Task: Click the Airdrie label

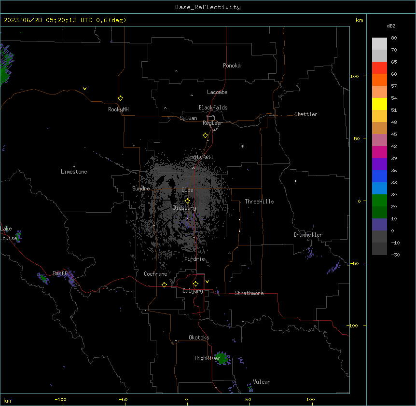Action: (x=194, y=259)
